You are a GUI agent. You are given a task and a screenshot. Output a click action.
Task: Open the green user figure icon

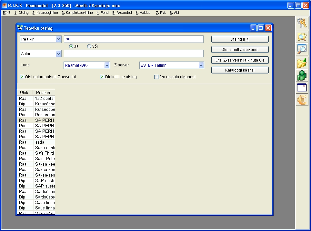pyautogui.click(x=302, y=75)
